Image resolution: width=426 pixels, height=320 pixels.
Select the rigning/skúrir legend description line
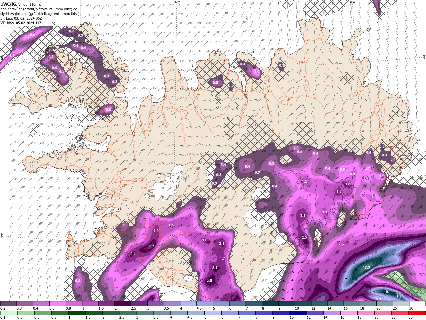point(39,9)
